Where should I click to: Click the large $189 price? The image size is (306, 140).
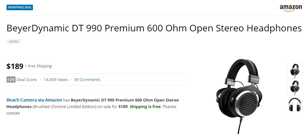coord(15,66)
